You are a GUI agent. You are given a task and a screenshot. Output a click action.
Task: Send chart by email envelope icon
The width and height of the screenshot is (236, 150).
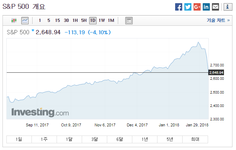215,7
